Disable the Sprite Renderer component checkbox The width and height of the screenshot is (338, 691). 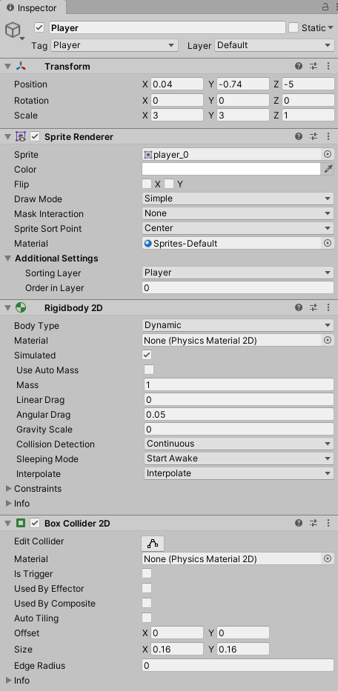[x=35, y=136]
